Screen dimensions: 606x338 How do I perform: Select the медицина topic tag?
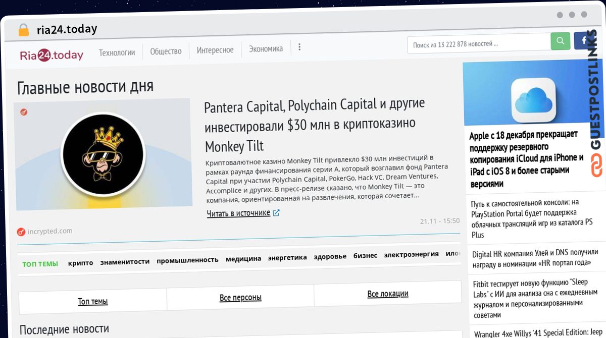(243, 259)
